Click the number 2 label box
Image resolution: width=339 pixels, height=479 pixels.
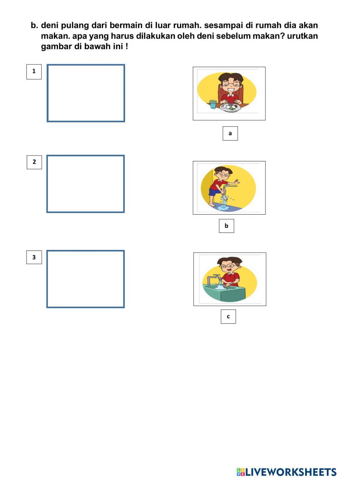point(34,162)
